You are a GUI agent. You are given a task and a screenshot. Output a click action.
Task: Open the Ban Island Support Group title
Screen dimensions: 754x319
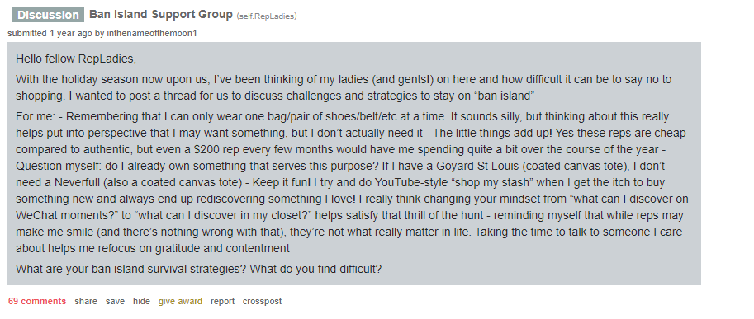[160, 14]
